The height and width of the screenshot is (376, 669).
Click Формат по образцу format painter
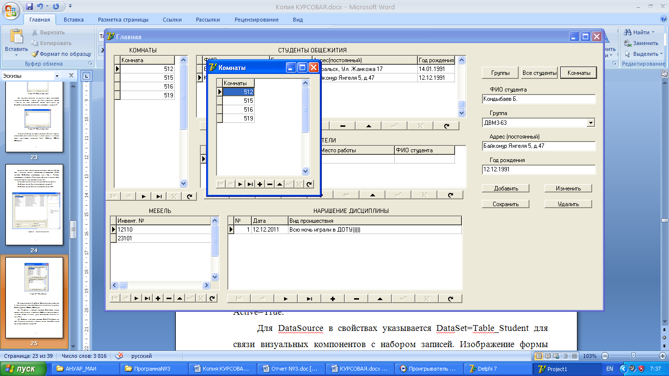pyautogui.click(x=61, y=54)
